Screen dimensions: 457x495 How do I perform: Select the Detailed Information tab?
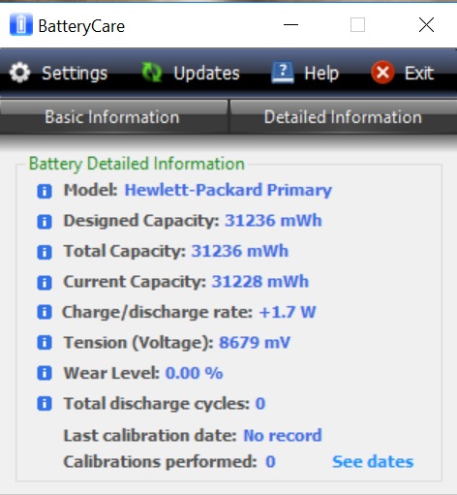click(x=344, y=116)
